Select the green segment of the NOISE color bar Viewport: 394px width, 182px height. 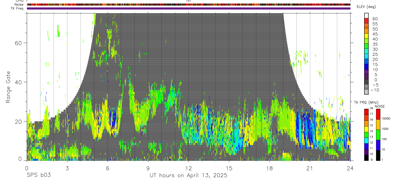(x=378, y=135)
